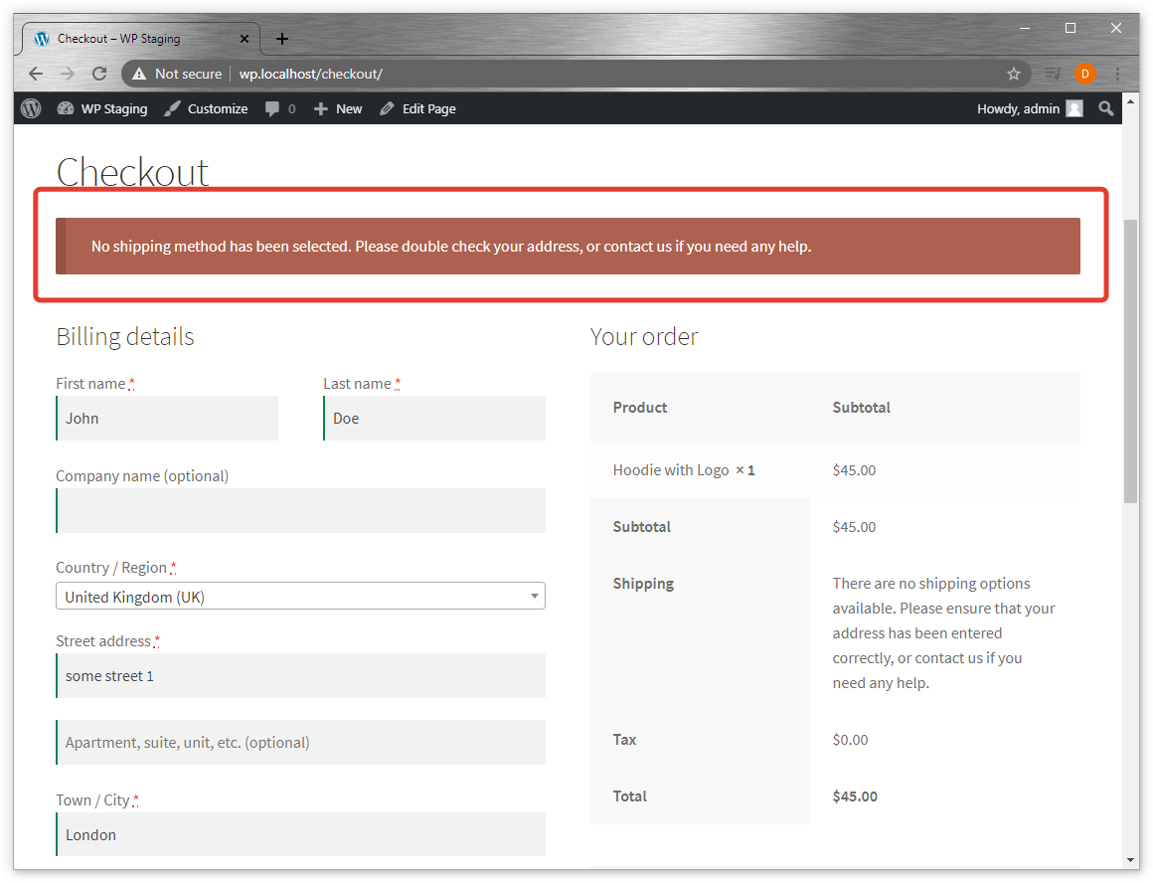
Task: Open WP Staging site menu
Action: click(102, 109)
